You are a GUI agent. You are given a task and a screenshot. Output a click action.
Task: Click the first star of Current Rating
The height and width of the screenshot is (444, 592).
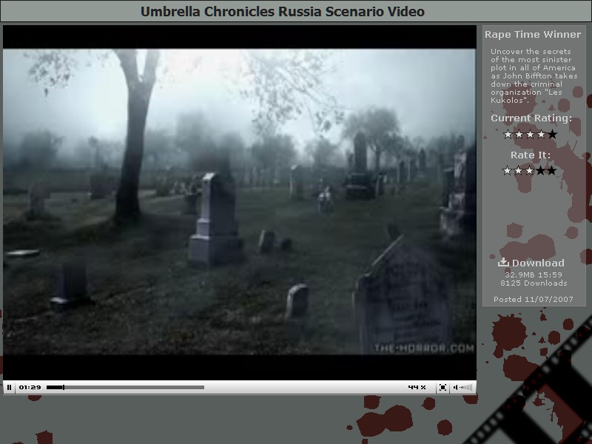(x=508, y=134)
